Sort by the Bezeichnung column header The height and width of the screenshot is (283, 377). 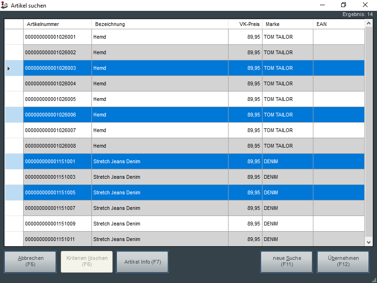(x=160, y=24)
